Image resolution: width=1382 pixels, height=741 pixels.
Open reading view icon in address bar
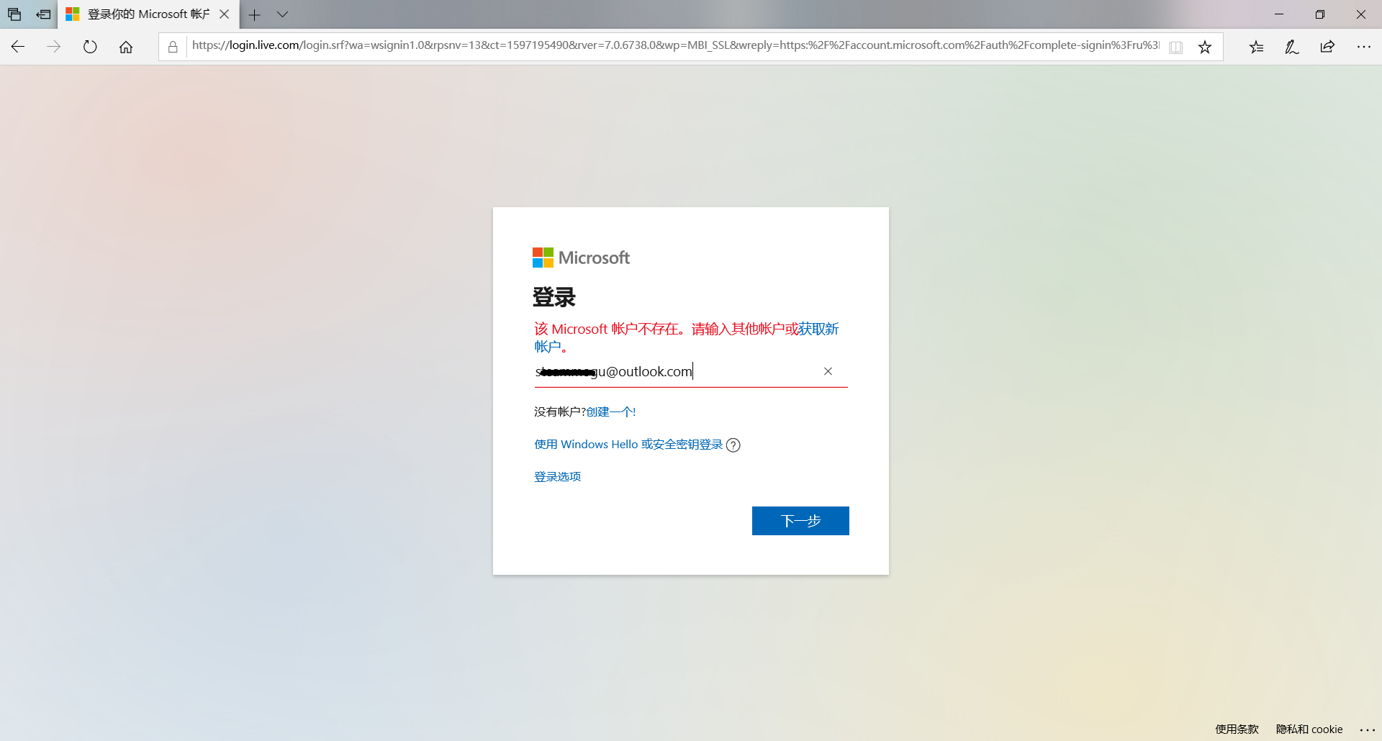(x=1176, y=47)
